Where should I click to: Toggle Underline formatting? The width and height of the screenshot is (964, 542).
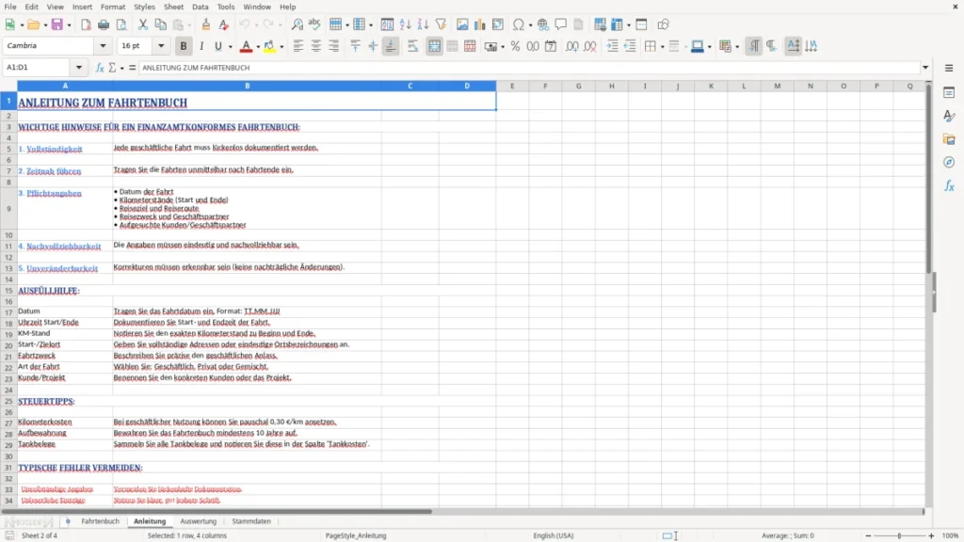pos(217,46)
